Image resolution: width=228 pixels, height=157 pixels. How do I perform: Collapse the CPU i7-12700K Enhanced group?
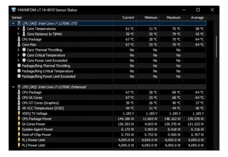click(14, 87)
